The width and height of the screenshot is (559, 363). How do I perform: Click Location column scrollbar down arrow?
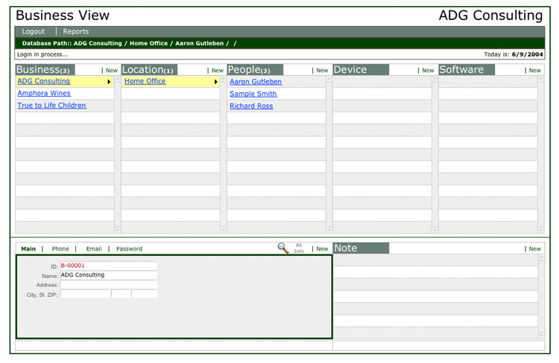[223, 230]
